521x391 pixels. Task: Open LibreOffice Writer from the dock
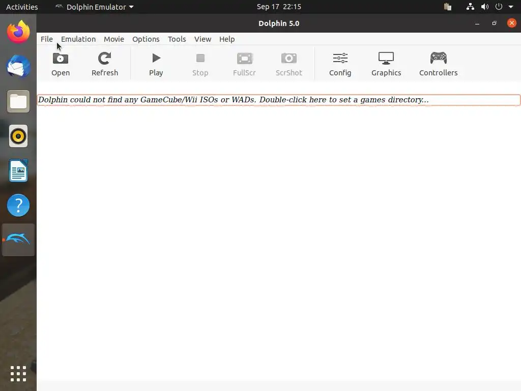click(18, 171)
